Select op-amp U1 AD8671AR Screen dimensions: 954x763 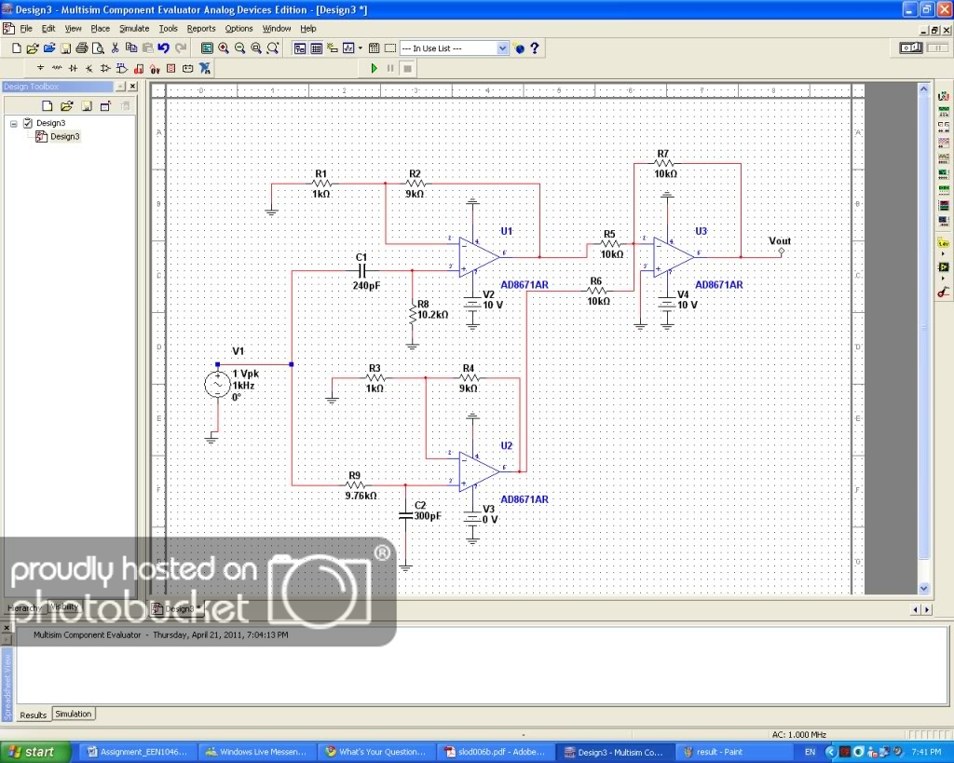(x=479, y=257)
